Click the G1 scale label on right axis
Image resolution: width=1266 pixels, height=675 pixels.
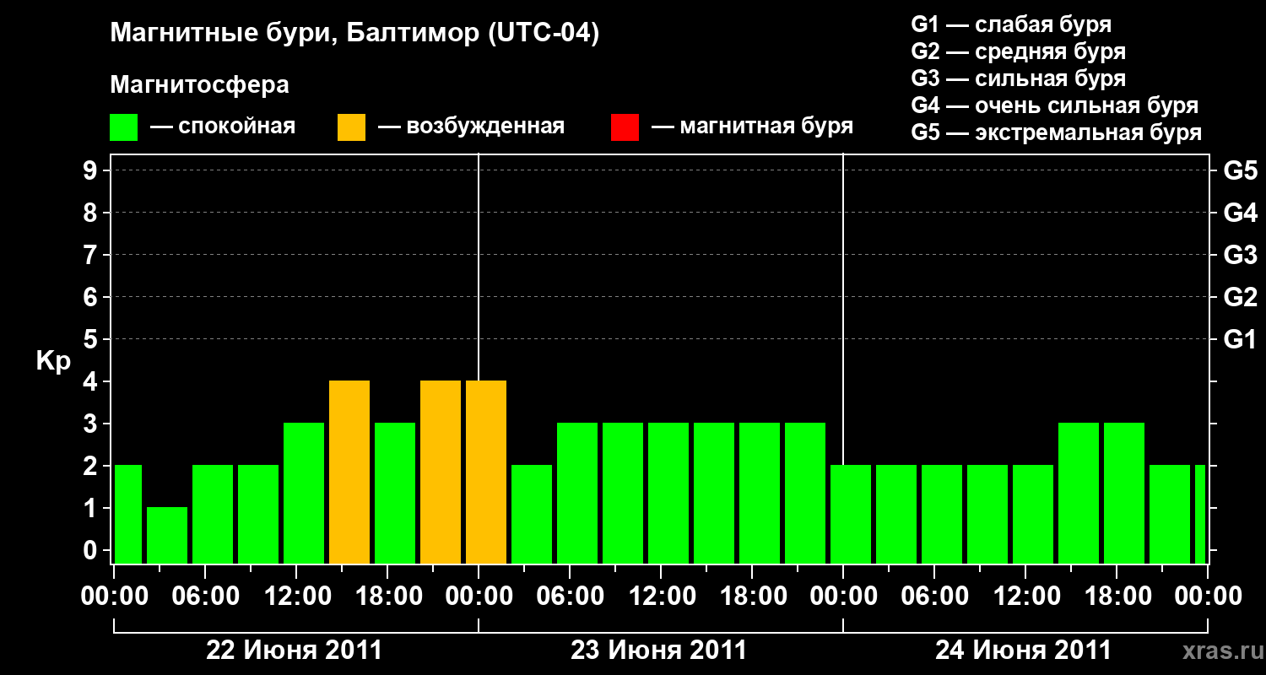pyautogui.click(x=1241, y=339)
